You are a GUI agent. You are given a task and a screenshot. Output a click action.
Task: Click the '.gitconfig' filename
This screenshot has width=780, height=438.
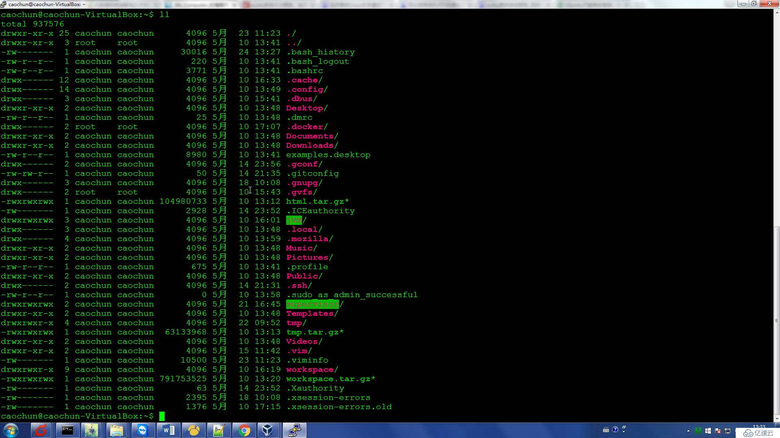(313, 173)
